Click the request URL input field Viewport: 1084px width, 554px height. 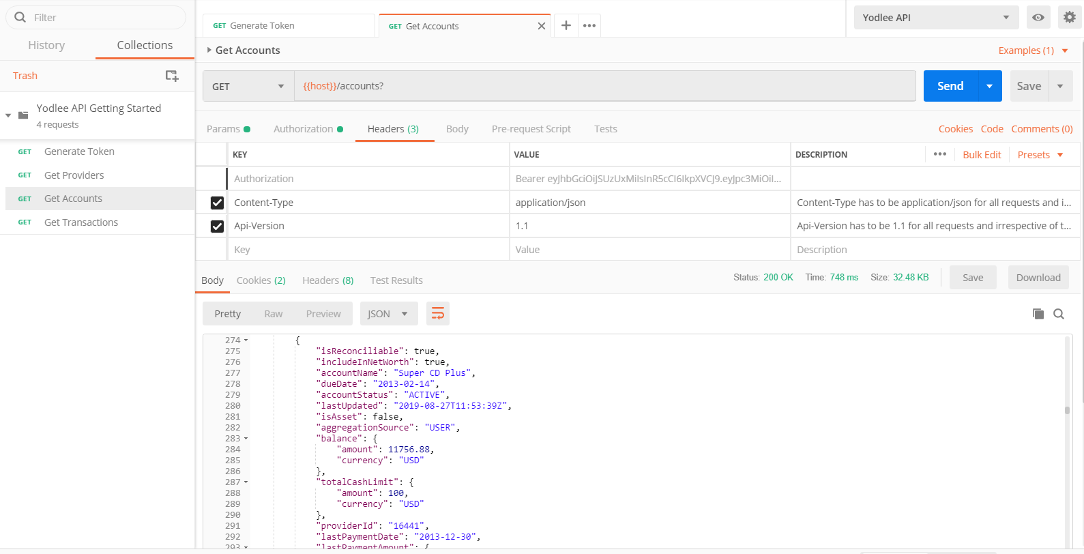coord(604,86)
